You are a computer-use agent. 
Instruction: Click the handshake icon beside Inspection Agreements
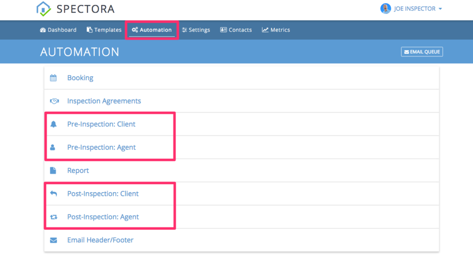point(54,100)
